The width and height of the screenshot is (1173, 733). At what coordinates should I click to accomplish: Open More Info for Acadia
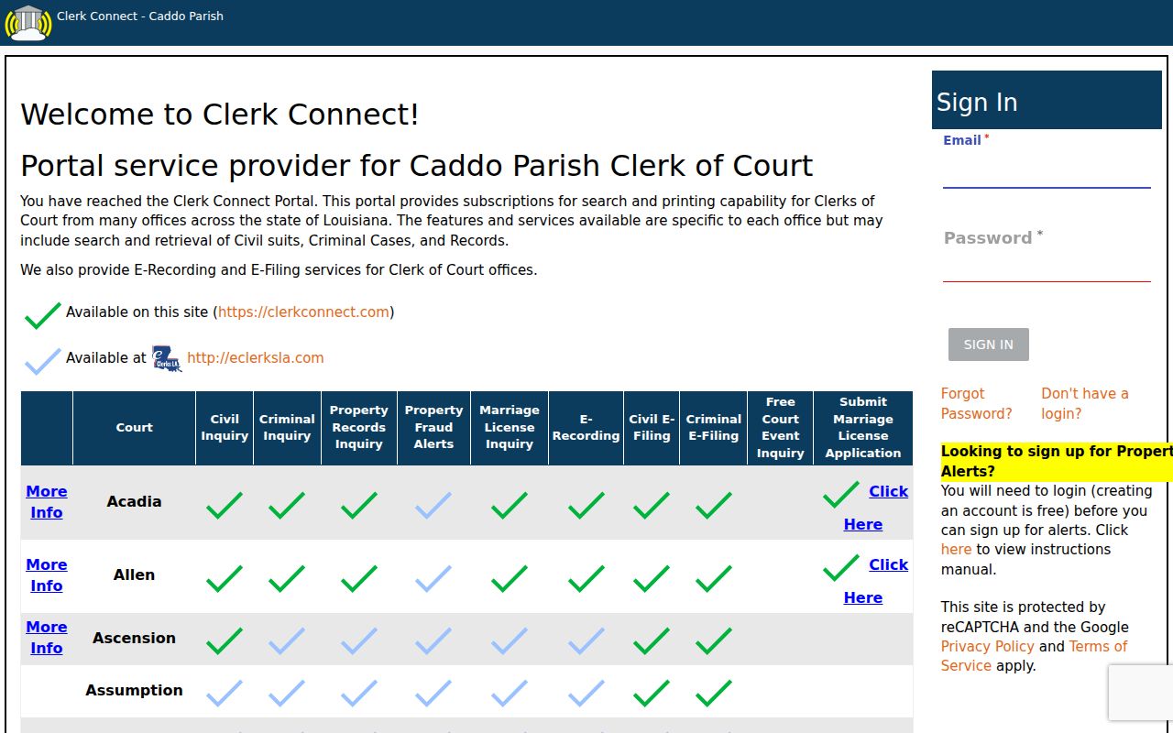pyautogui.click(x=47, y=502)
